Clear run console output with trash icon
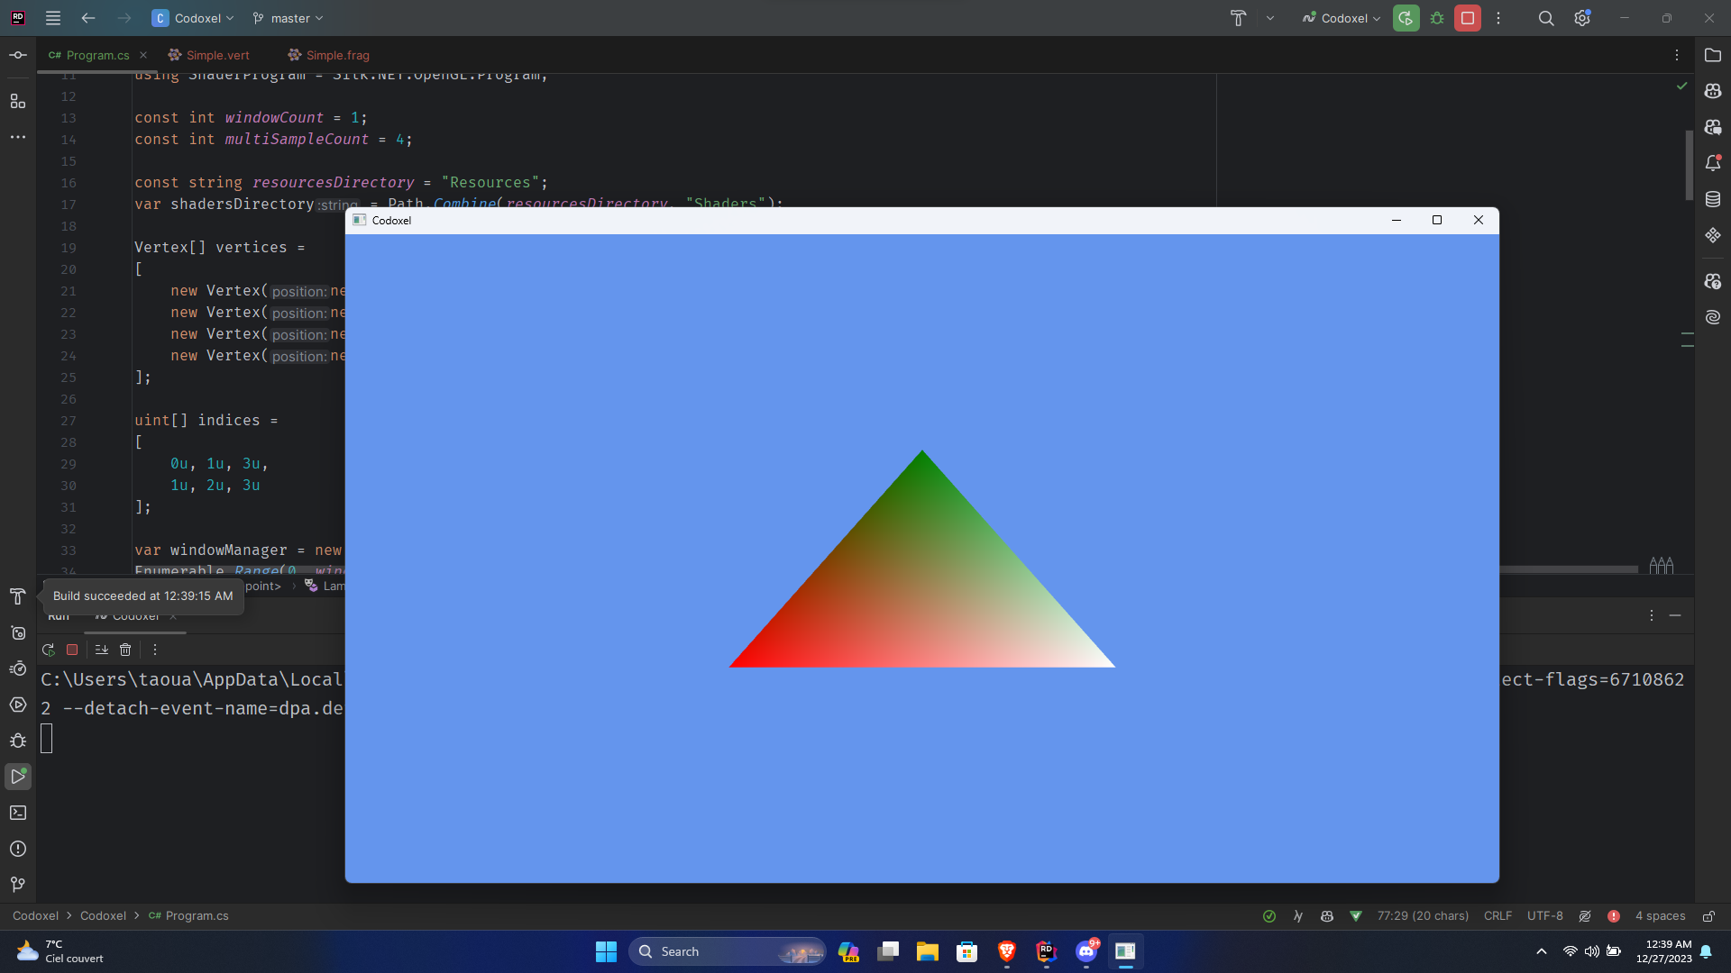The width and height of the screenshot is (1731, 973). click(125, 650)
